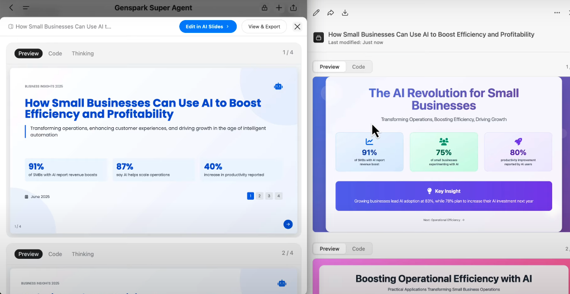The height and width of the screenshot is (294, 570).
Task: Click Last modified: Just now text
Action: [356, 42]
